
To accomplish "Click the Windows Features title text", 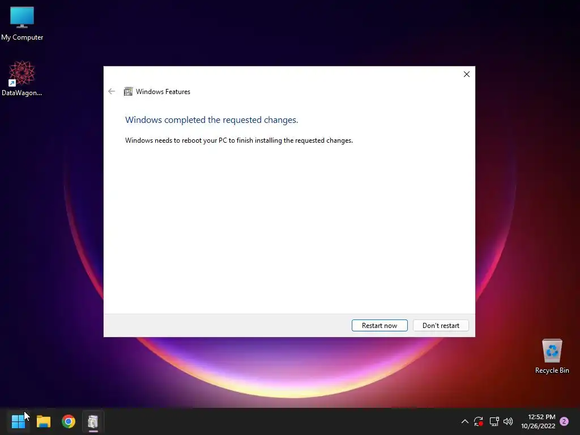I will coord(163,92).
